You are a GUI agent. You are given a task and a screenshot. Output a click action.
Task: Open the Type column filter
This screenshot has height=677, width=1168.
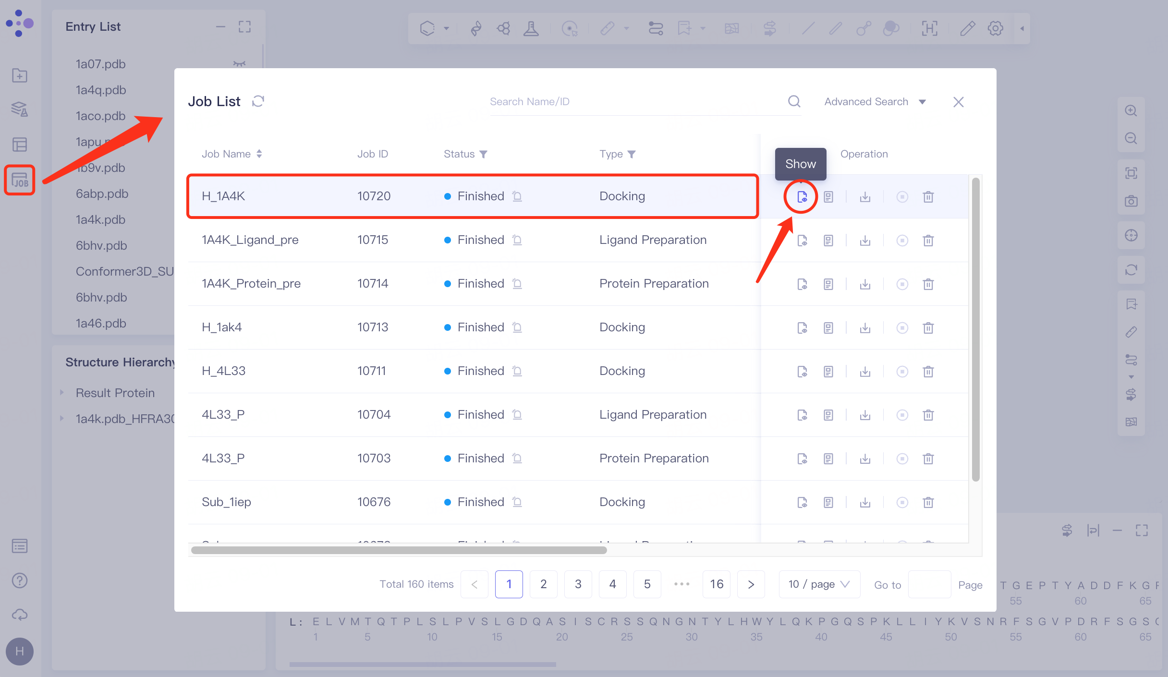tap(632, 154)
